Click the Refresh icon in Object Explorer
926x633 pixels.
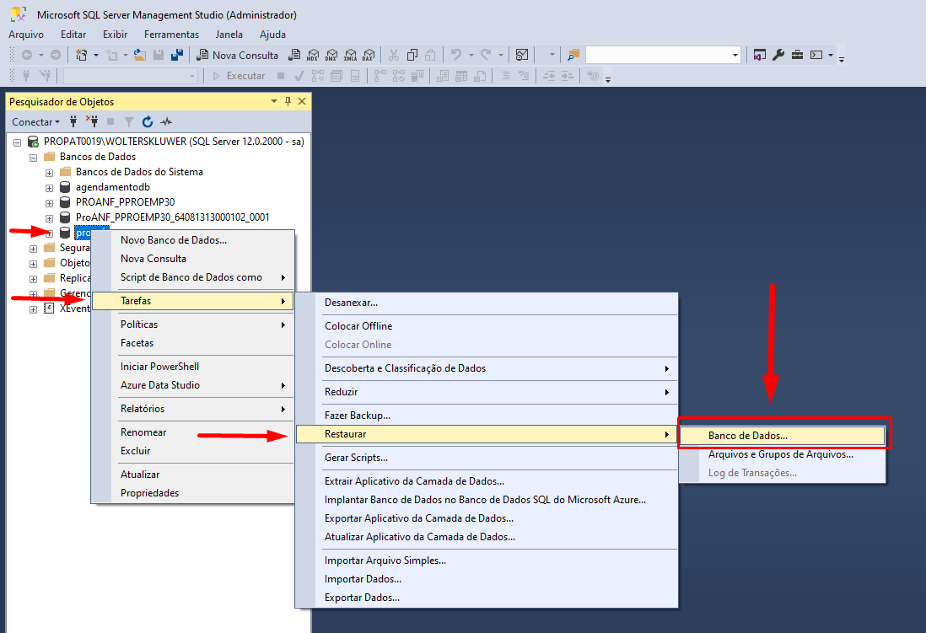coord(148,121)
